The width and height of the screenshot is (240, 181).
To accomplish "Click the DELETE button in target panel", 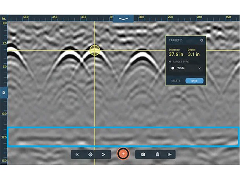I will (x=176, y=81).
